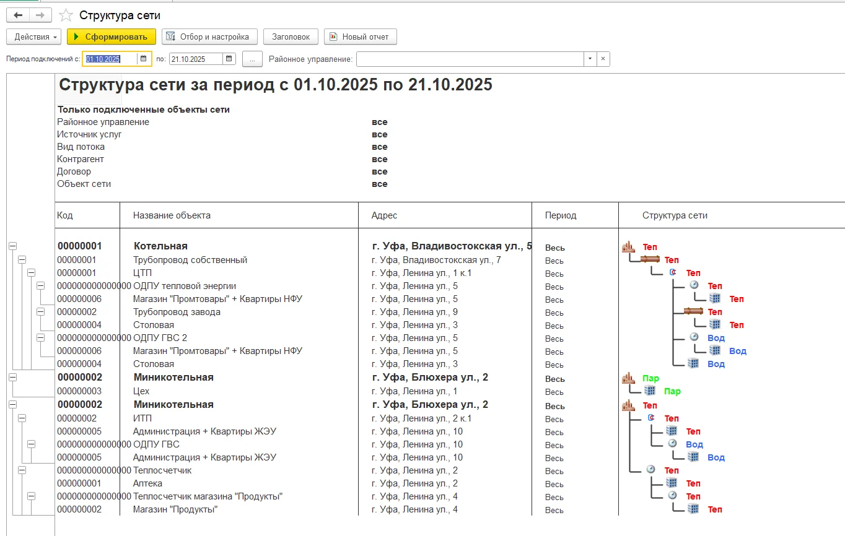Click pipeline icon in Трубопровод собственный row
Viewport: 845px width, 536px height.
(x=650, y=260)
